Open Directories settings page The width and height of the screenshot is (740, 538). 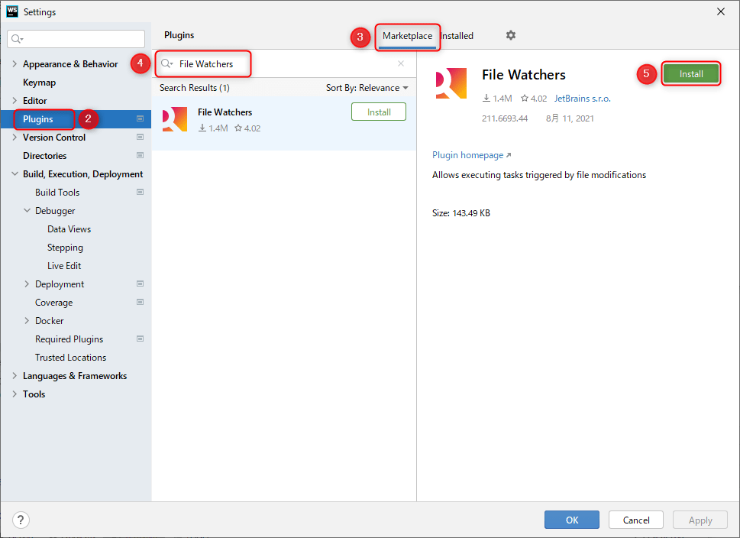pyautogui.click(x=45, y=156)
